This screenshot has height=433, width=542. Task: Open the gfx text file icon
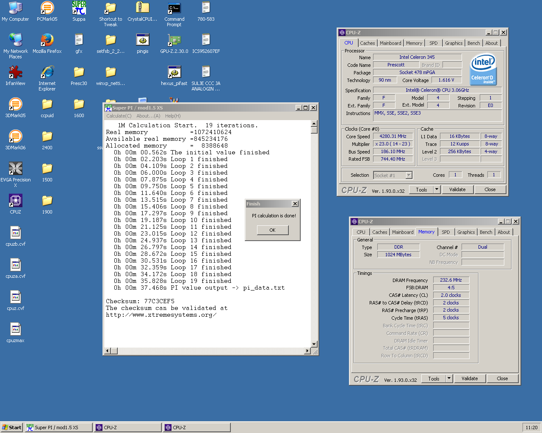pyautogui.click(x=79, y=43)
